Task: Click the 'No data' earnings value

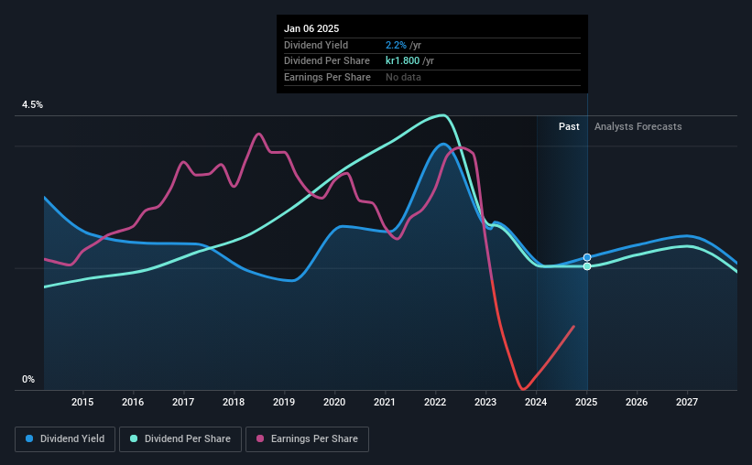Action: 403,77
